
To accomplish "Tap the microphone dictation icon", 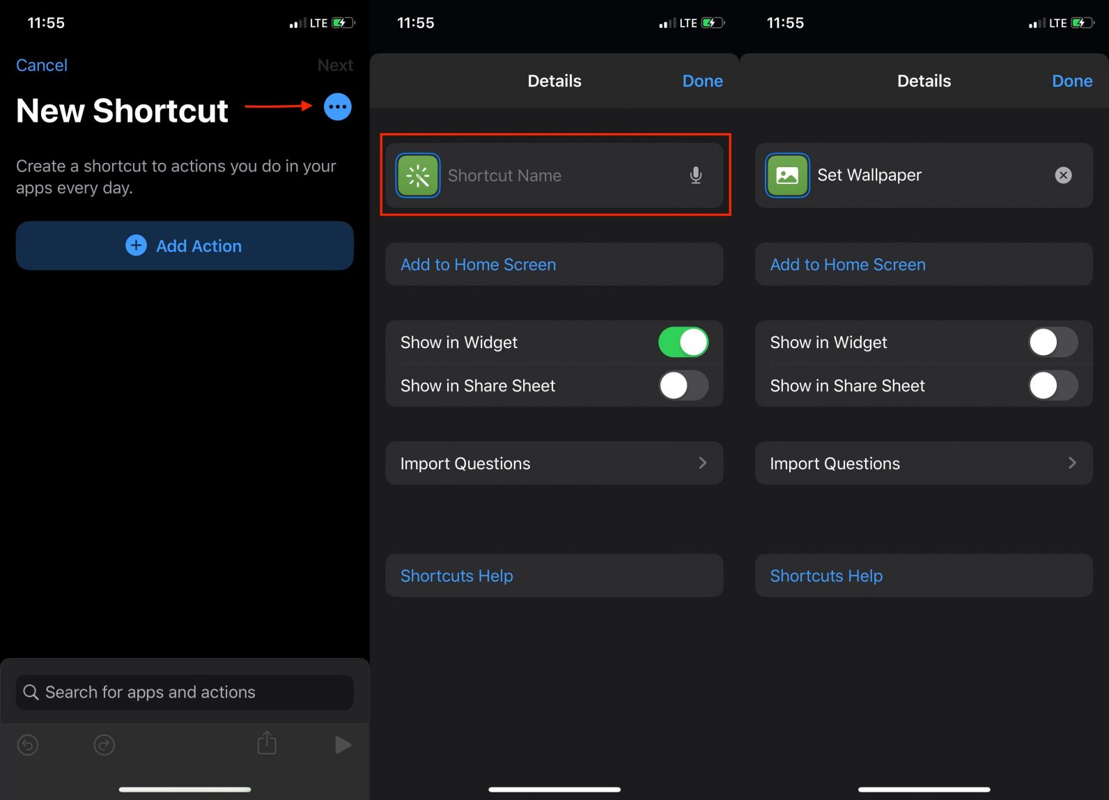I will [695, 175].
